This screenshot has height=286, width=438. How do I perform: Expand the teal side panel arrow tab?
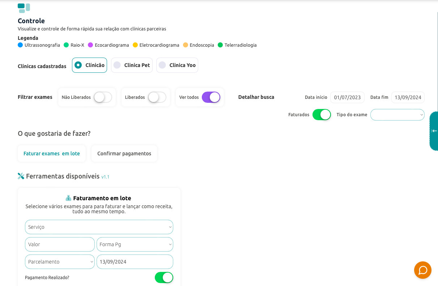click(x=434, y=131)
